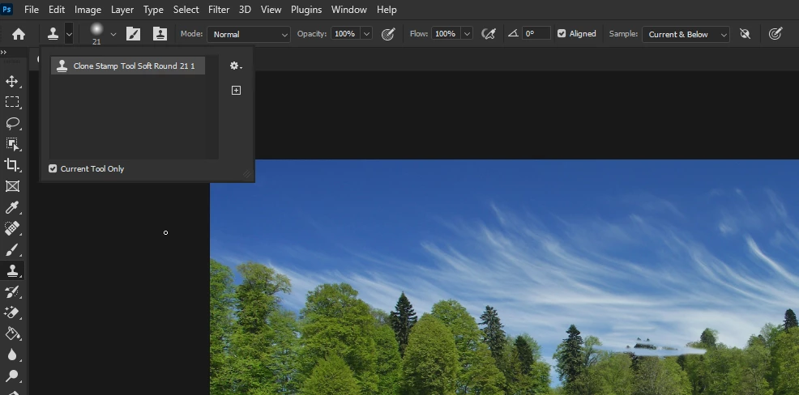Image resolution: width=799 pixels, height=395 pixels.
Task: Open the Type menu
Action: pos(153,9)
